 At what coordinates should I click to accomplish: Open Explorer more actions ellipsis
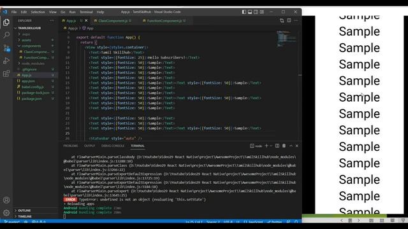(x=52, y=20)
